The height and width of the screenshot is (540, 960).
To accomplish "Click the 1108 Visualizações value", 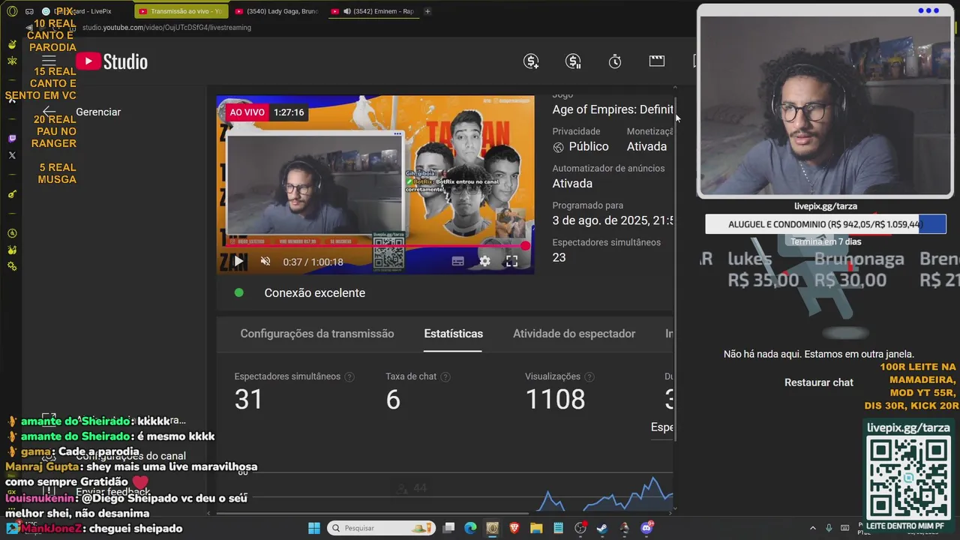I will pyautogui.click(x=555, y=400).
